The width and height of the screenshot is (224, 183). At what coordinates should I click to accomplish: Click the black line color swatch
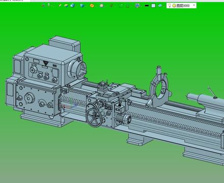[x=147, y=6]
